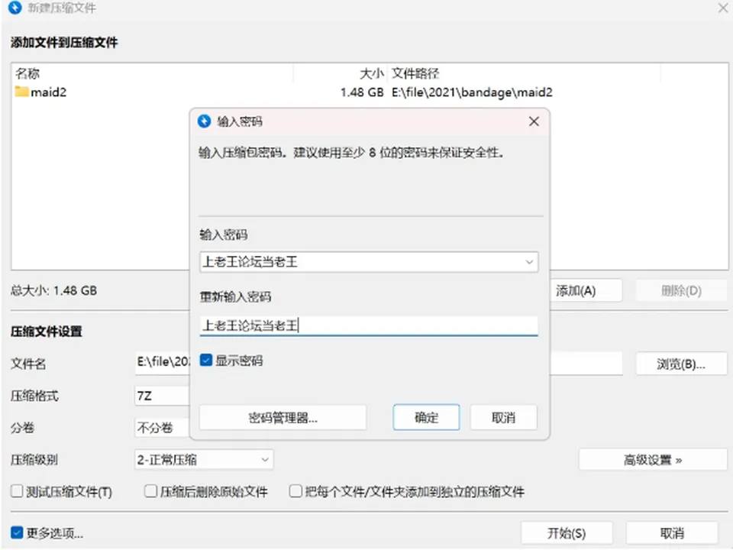Screen dimensions: 733x550
Task: Click the 确定 button
Action: (426, 417)
